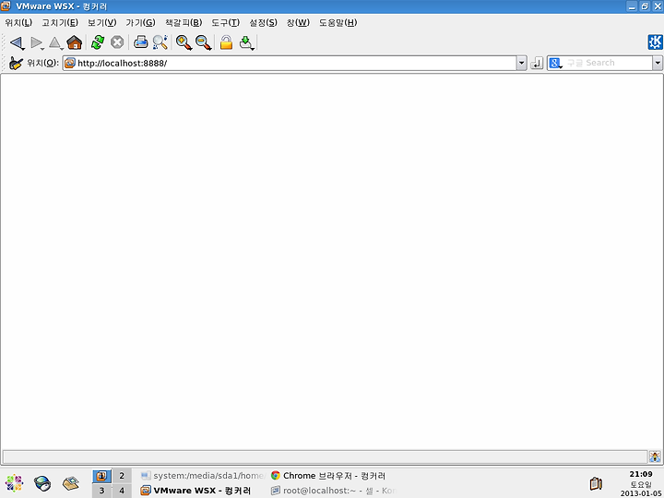664x498 pixels.
Task: Open the search bar dropdown arrow
Action: pos(658,63)
